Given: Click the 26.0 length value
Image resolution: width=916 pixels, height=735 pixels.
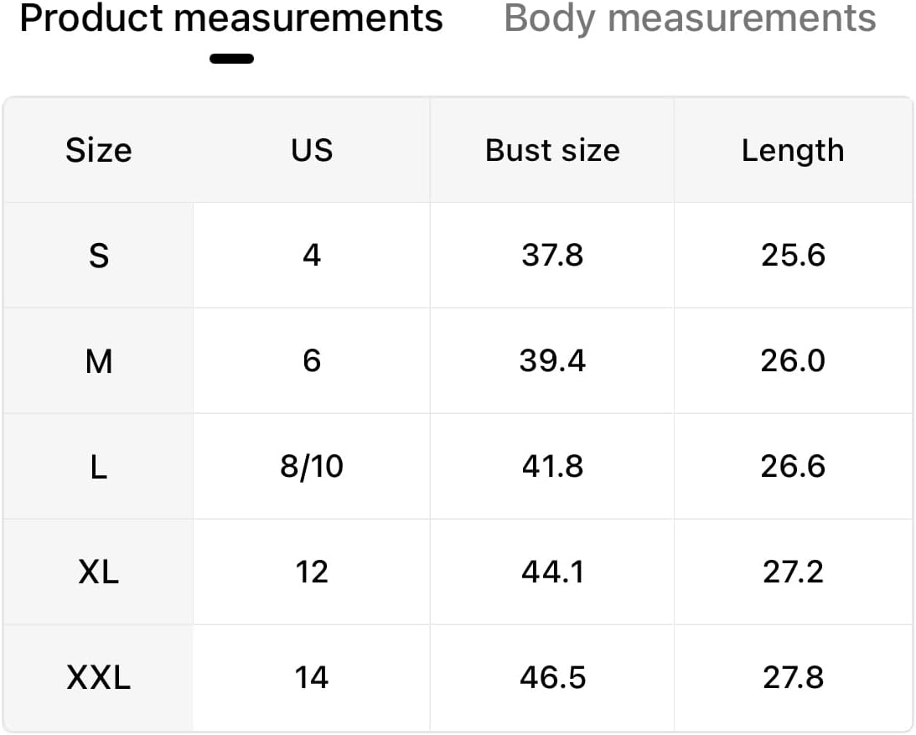Looking at the screenshot, I should click(x=793, y=360).
